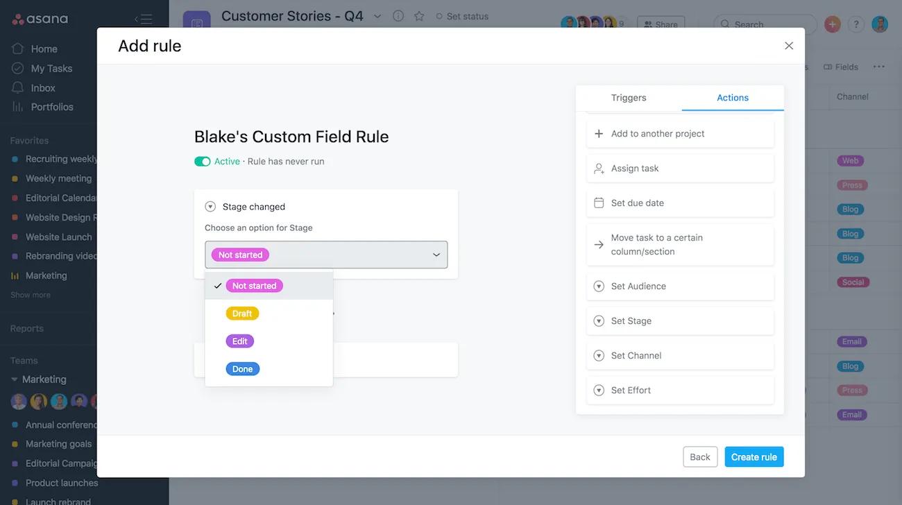902x505 pixels.
Task: Switch to the Triggers tab
Action: point(628,98)
